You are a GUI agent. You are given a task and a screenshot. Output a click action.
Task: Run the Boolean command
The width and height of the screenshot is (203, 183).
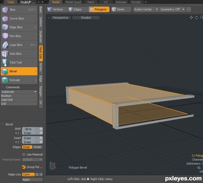pyautogui.click(x=19, y=96)
